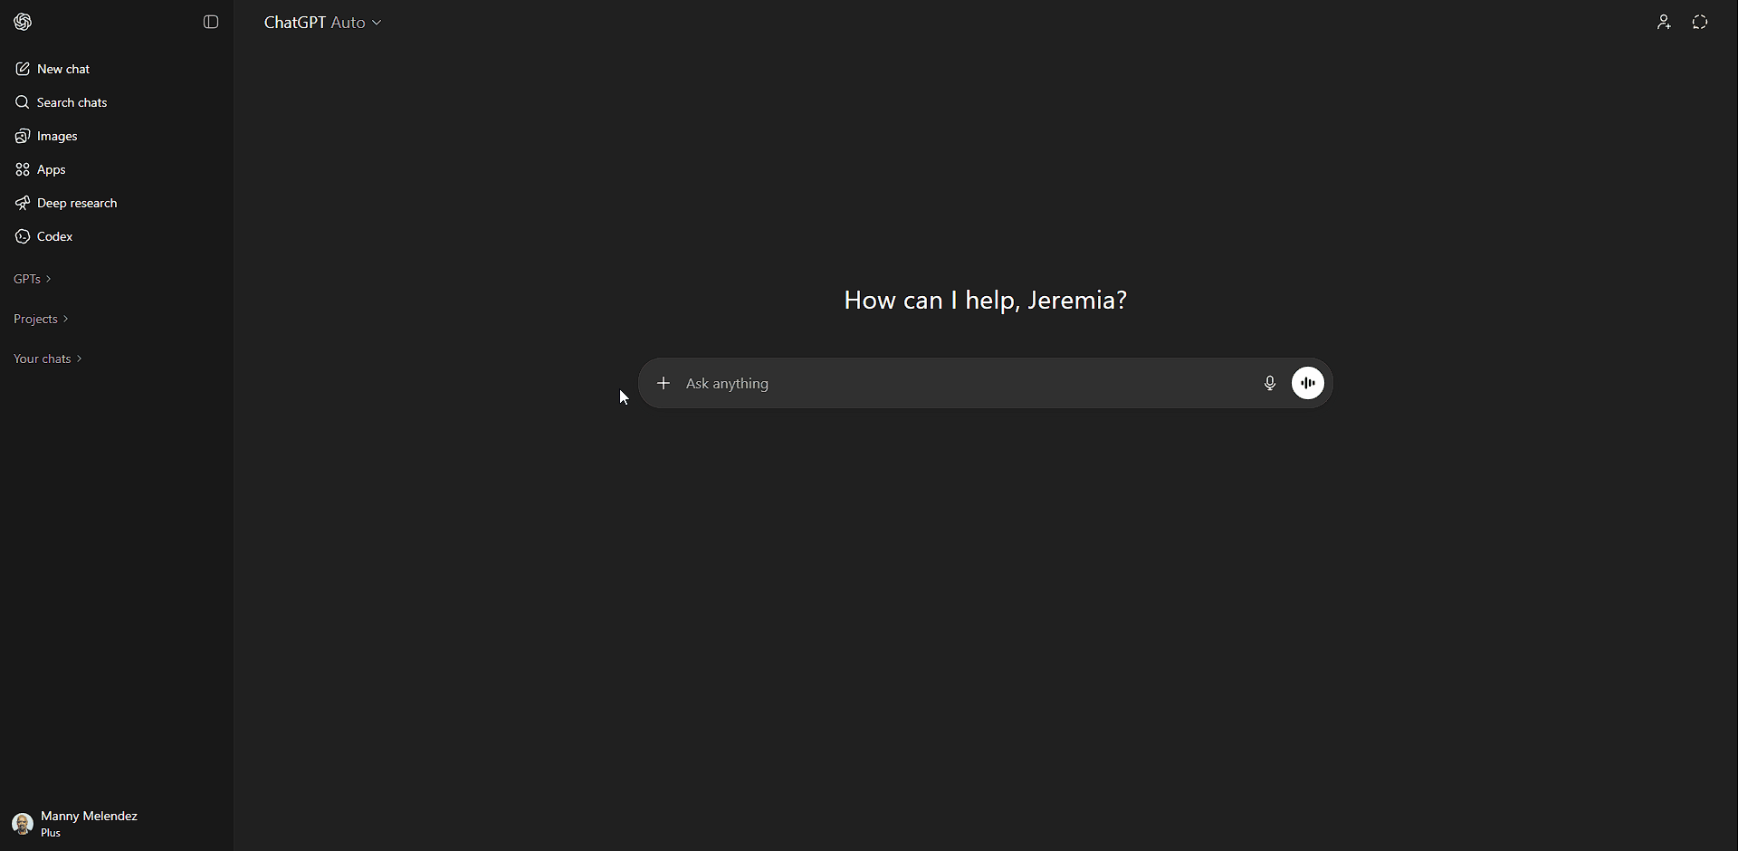Click the invite people icon at top right

(1664, 23)
